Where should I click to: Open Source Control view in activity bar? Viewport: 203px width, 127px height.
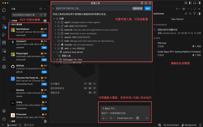point(4,26)
